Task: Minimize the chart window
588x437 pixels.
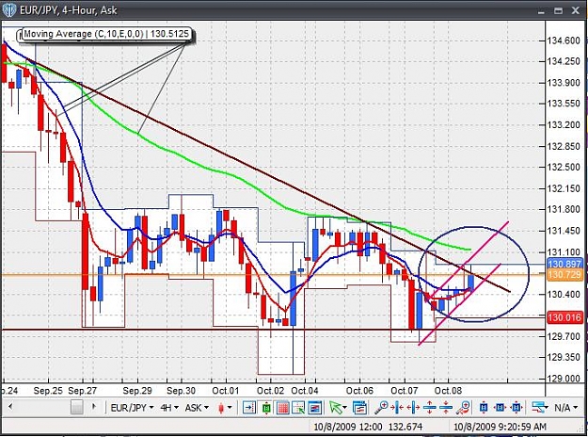Action: click(x=541, y=11)
